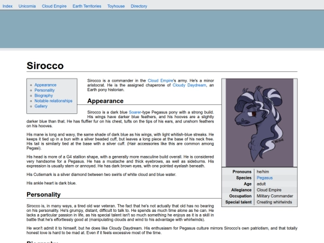The width and height of the screenshot is (324, 243).
Task: Select the Military Commander value
Action: 275,196
